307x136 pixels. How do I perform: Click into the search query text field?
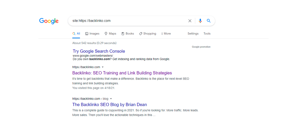click(x=128, y=21)
